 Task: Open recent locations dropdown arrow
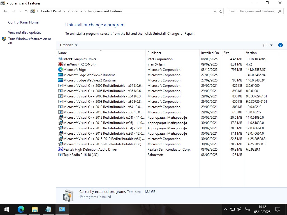click(x=20, y=11)
